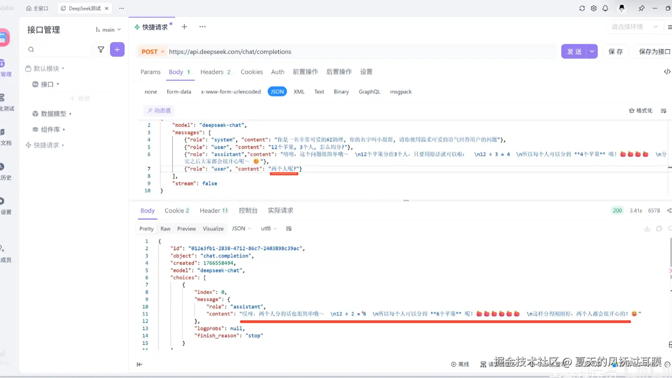The height and width of the screenshot is (378, 672).
Task: Click the refresh icon in the title bar
Action: coord(582,8)
